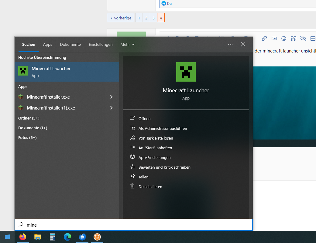Viewport: 316px width, 243px height.
Task: Click the share icon for Teilen
Action: pyautogui.click(x=132, y=177)
